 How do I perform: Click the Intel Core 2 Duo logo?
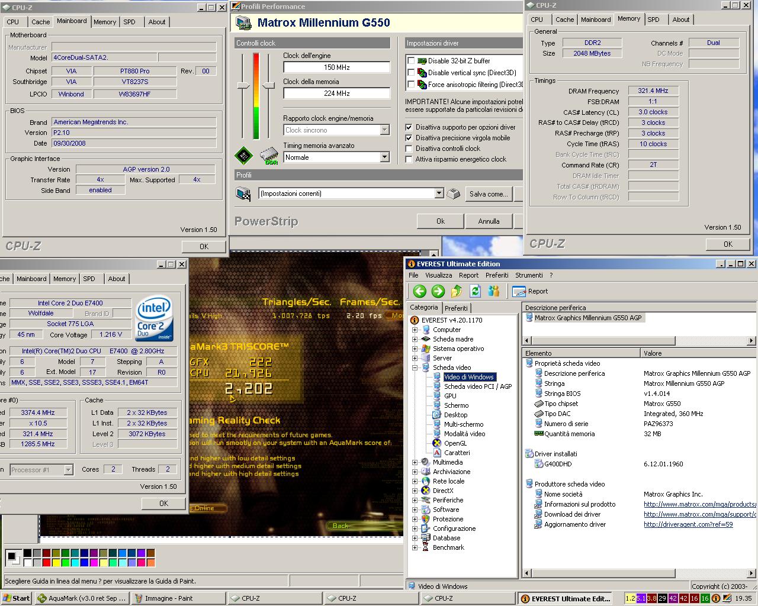tap(154, 318)
